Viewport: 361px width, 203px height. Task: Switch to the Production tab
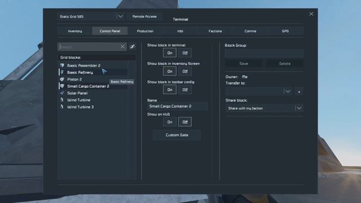pyautogui.click(x=145, y=31)
